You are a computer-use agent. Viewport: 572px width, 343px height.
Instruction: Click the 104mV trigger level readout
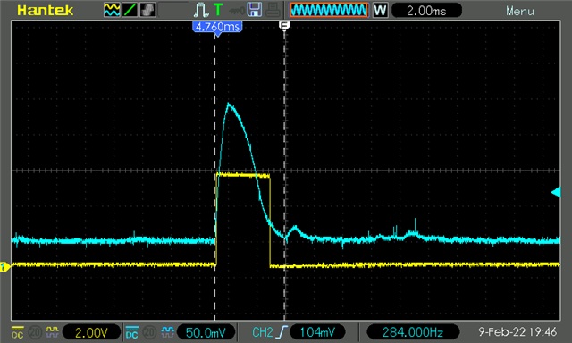click(317, 332)
